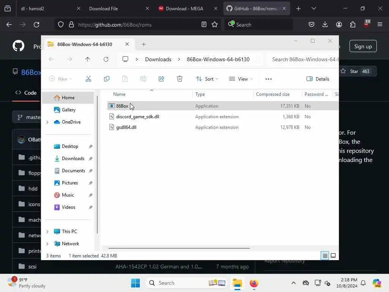
Task: Bookmark this page with the star icon
Action: point(215,25)
